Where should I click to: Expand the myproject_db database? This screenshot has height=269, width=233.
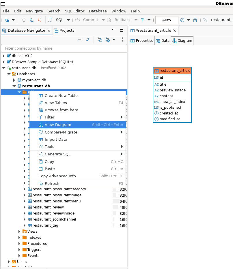tap(14, 80)
